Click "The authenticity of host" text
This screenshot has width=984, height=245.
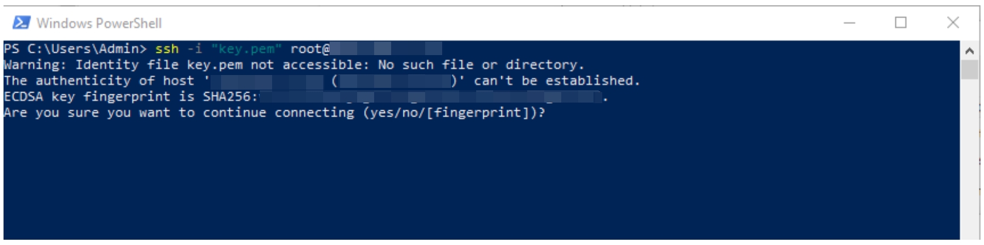99,81
